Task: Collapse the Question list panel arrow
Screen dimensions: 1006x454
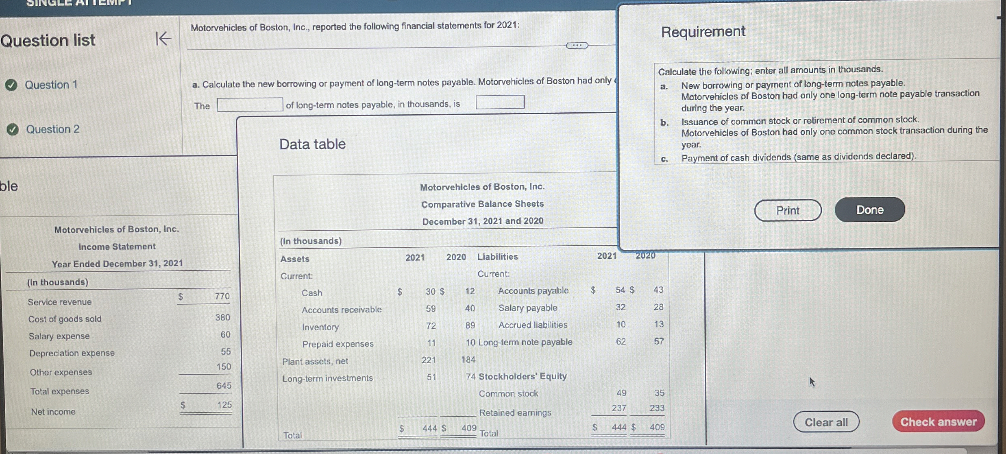Action: [x=163, y=39]
